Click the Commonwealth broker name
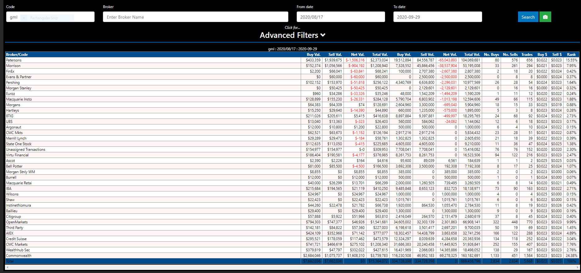 (19, 256)
